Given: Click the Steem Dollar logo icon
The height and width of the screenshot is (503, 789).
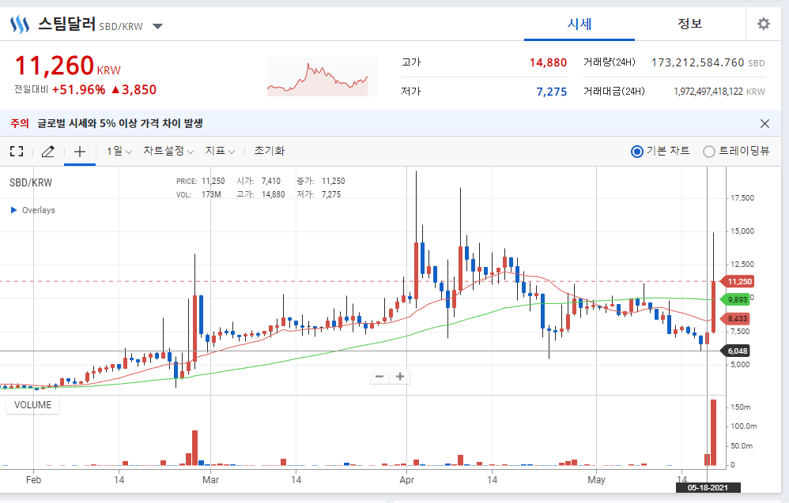Looking at the screenshot, I should coord(20,24).
